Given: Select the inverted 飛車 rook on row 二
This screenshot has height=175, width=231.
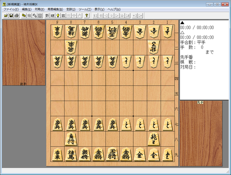Looking at the screenshot, I should (71, 47).
